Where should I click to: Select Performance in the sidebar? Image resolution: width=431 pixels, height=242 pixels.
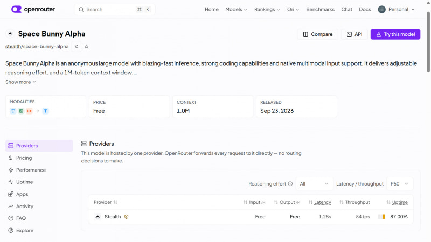(x=39, y=170)
